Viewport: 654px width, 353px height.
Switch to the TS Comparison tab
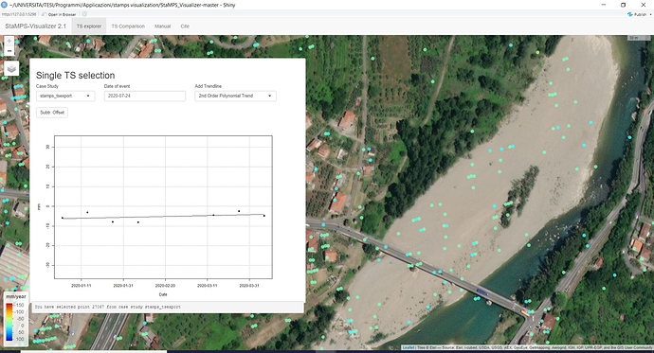click(x=128, y=26)
